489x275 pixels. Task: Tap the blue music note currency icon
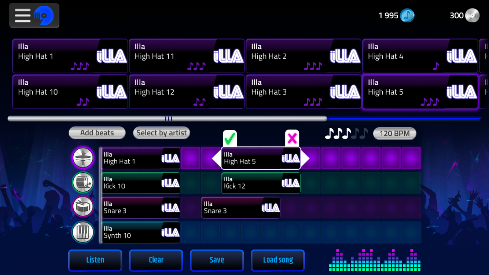click(x=407, y=15)
